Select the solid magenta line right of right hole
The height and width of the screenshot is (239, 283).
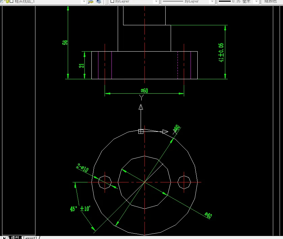[x=191, y=65]
